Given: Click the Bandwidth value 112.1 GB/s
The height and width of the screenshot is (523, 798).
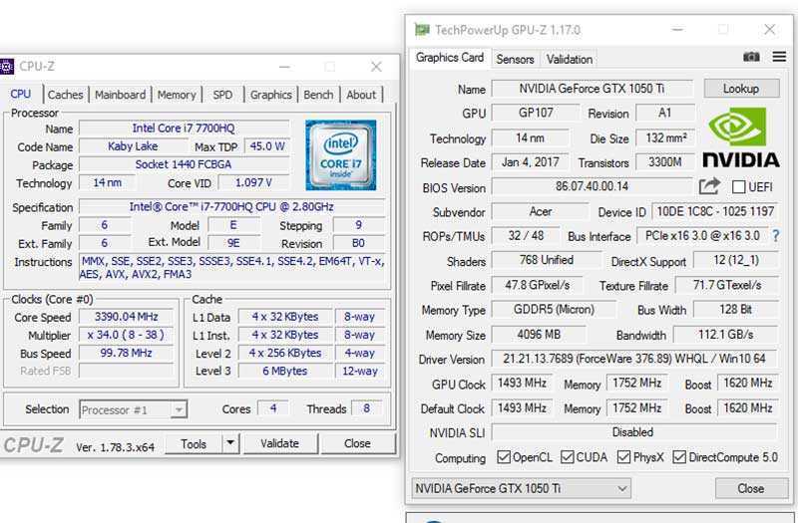Looking at the screenshot, I should [x=725, y=335].
